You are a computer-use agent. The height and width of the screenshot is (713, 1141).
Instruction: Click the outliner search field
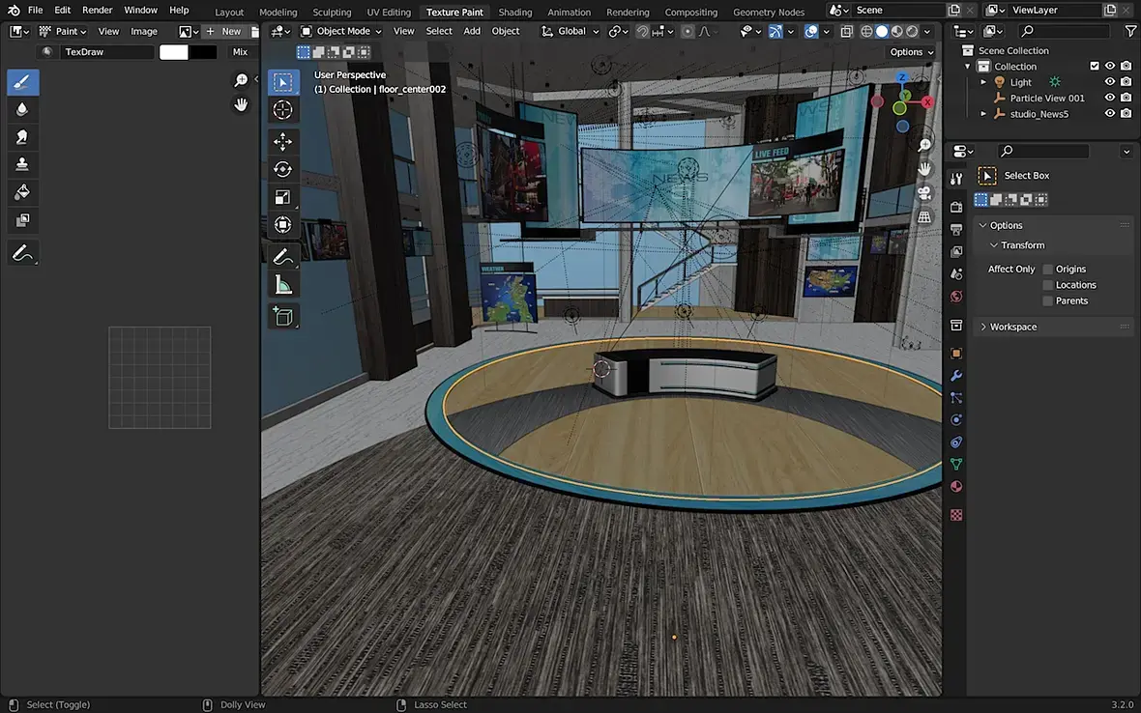tap(1068, 31)
